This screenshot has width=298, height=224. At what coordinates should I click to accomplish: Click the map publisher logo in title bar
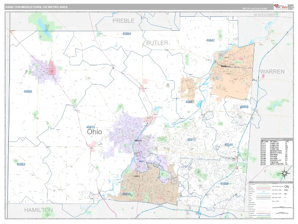tap(280, 7)
